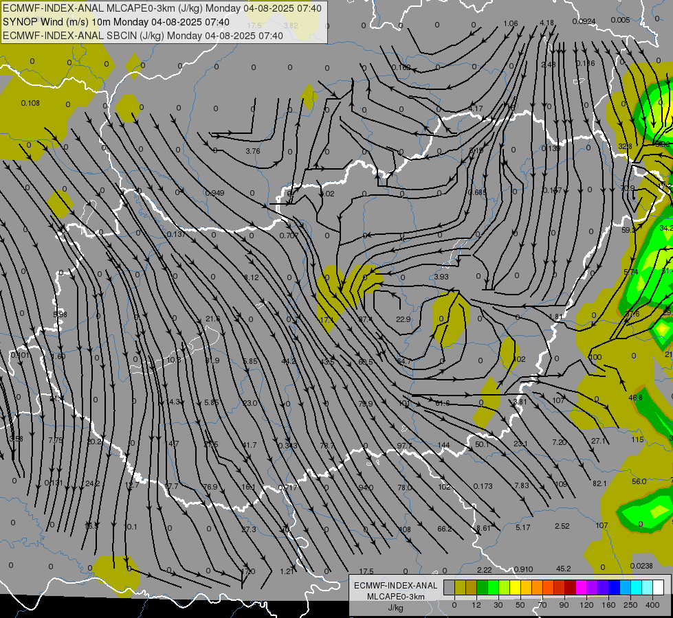Click the '78.0' value on the map
Image resolution: width=673 pixels, height=618 pixels.
[404, 488]
